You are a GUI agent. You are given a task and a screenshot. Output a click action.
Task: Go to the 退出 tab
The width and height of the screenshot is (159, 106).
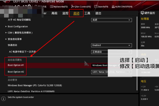[98, 13]
